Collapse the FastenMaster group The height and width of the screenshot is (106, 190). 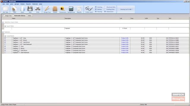coord(5,36)
